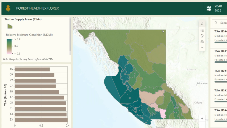Image resolution: width=227 pixels, height=128 pixels.
Task: Click the '< 0.5' legend label
Action: tap(17, 53)
